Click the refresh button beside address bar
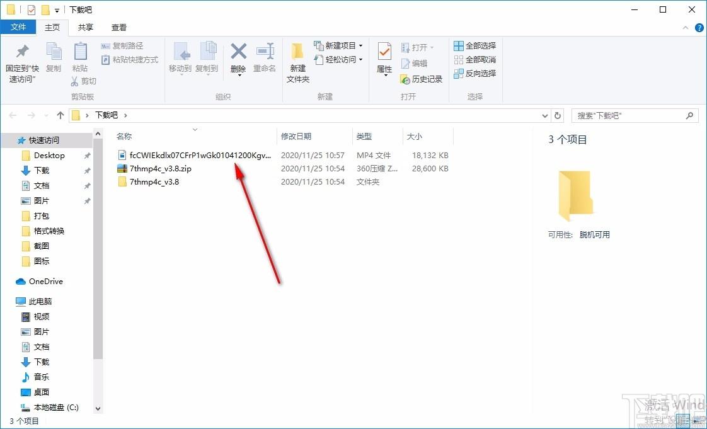 (558, 115)
